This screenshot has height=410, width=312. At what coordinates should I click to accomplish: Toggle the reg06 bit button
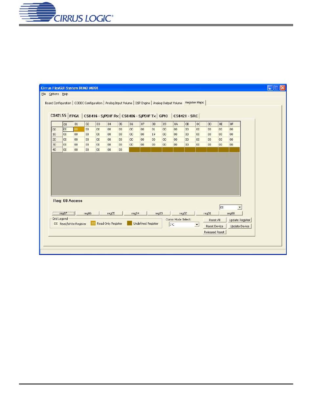click(x=88, y=213)
